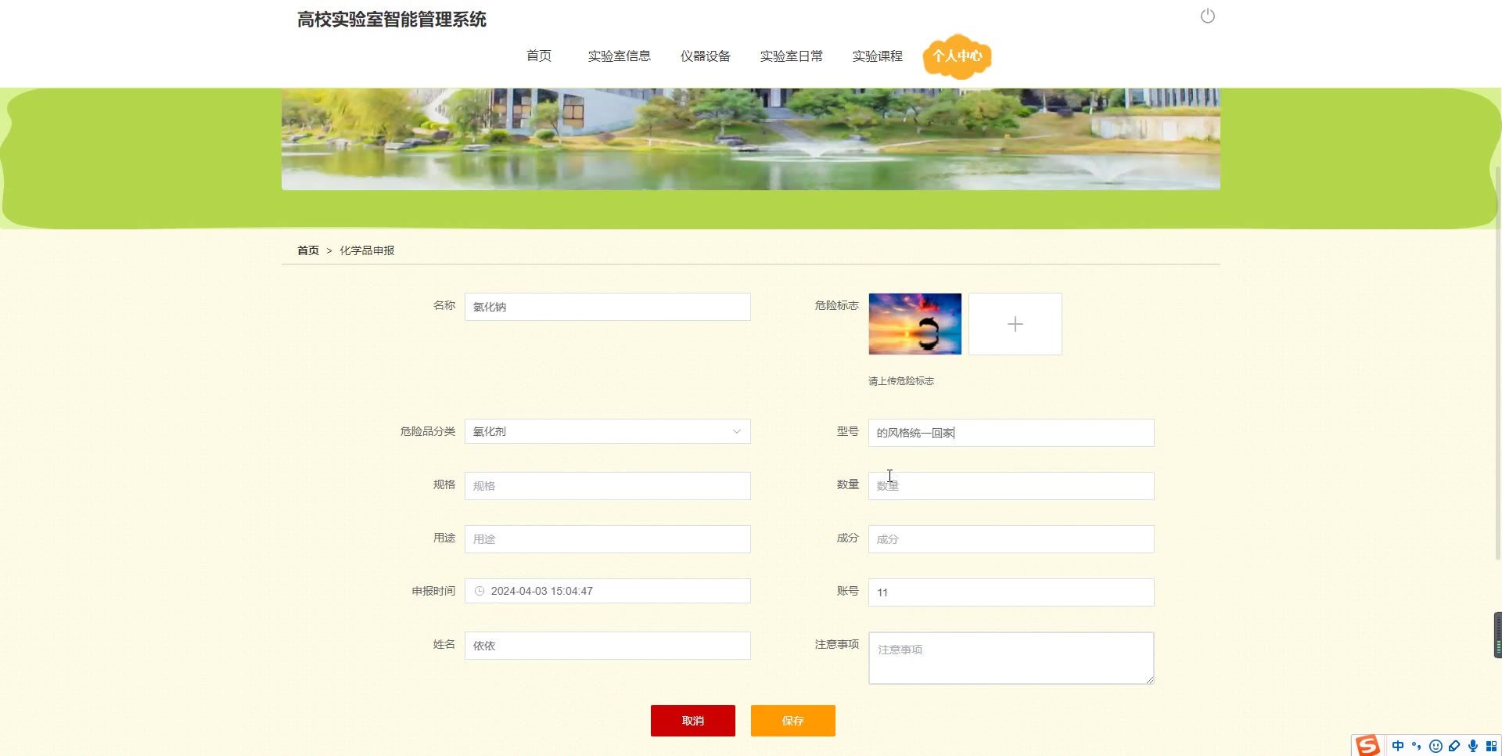Click the 请上传危险标志 hint text
Screen dimensions: 1502x756
901,381
